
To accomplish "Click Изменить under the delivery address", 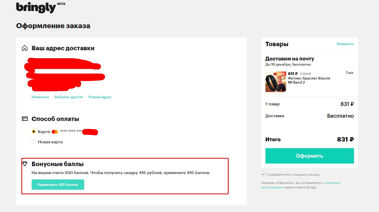I will pos(40,97).
